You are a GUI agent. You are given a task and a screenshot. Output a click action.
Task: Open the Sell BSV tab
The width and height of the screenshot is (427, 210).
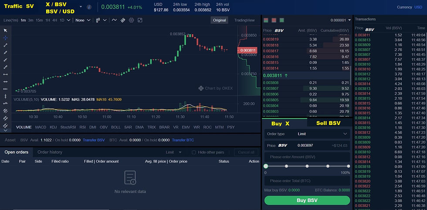click(329, 123)
